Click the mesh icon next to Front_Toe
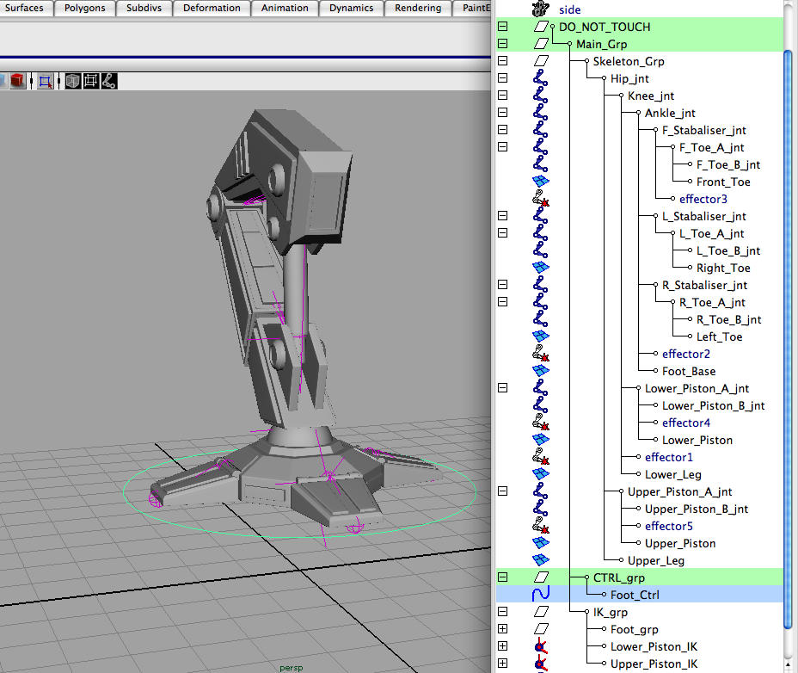The width and height of the screenshot is (798, 673). click(540, 181)
